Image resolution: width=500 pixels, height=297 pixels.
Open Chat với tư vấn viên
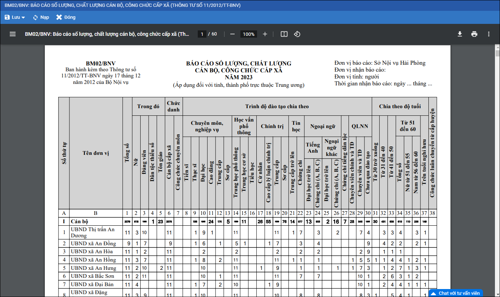click(x=459, y=293)
